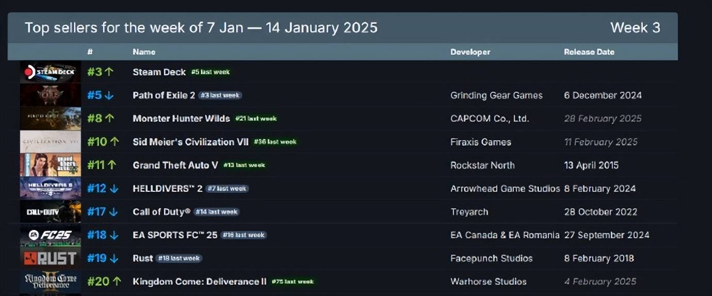This screenshot has height=296, width=712.
Task: Click the Monster Hunter Wilds title
Action: coord(181,119)
